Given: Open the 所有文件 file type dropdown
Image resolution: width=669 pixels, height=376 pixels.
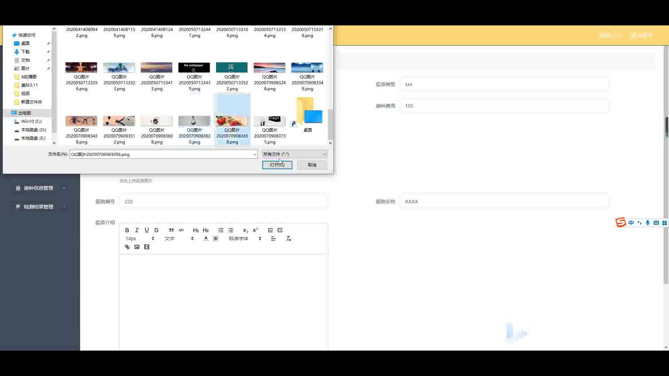Looking at the screenshot, I should [x=294, y=154].
